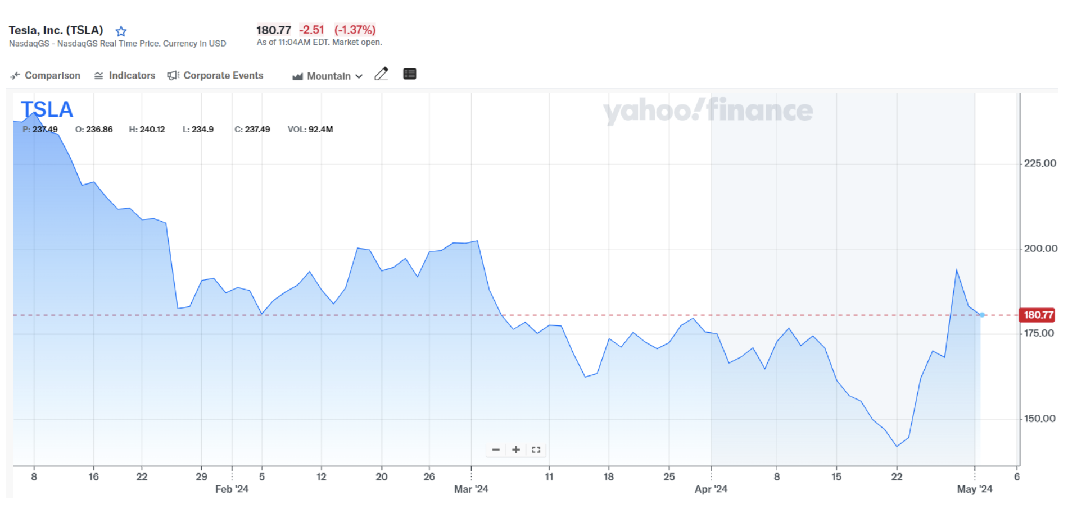Click the full-screen chart icon
Viewport: 1068px width, 505px height.
click(536, 449)
